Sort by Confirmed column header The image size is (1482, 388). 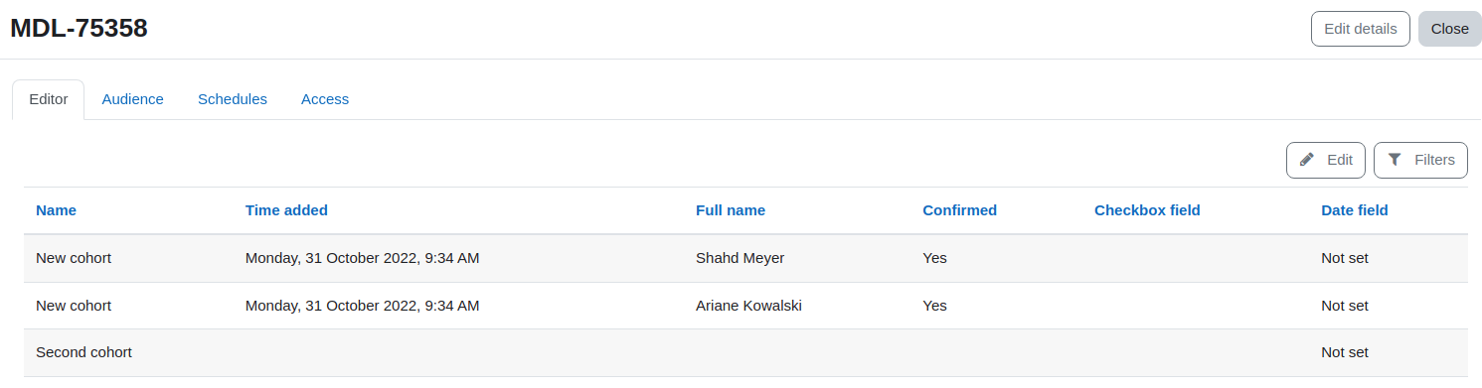click(959, 210)
